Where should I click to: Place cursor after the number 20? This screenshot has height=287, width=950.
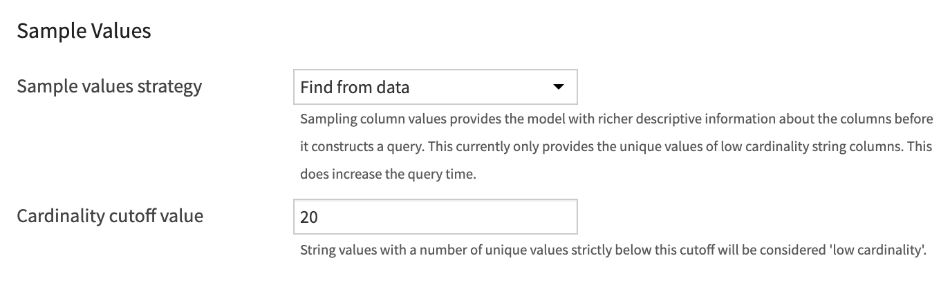(319, 217)
